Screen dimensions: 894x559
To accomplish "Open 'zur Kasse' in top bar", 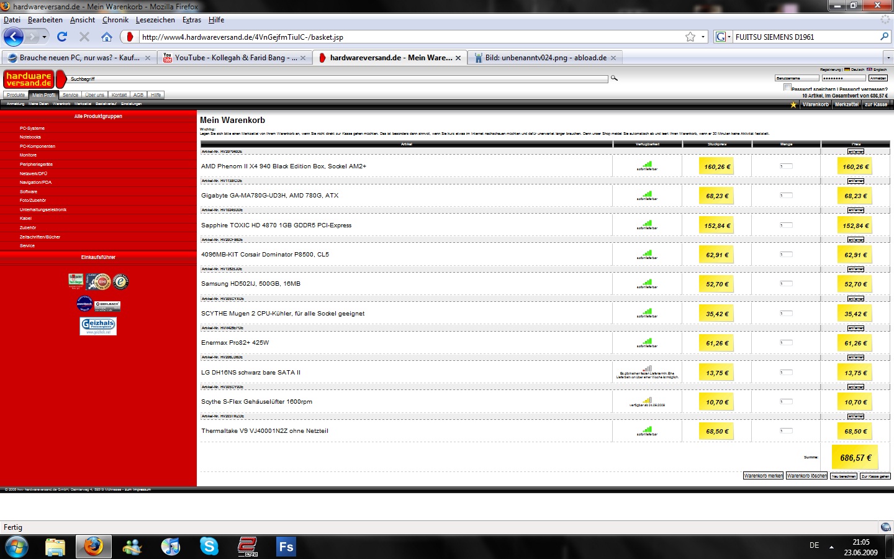I will point(876,104).
